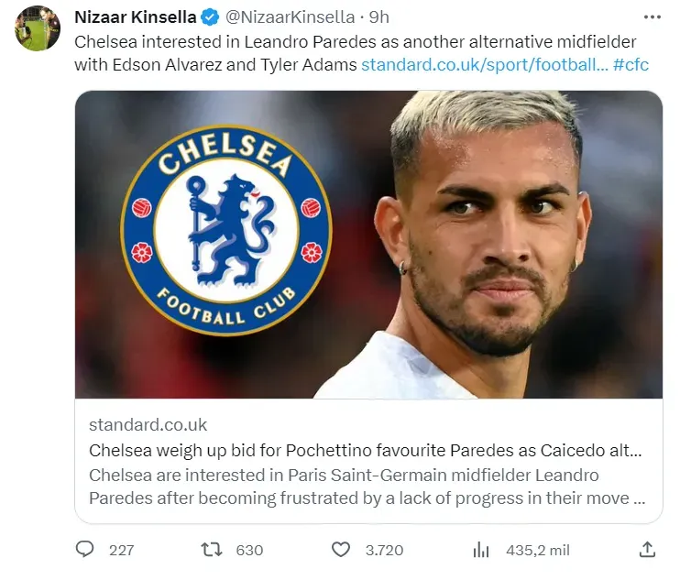Open the three-dot more options menu

(653, 17)
